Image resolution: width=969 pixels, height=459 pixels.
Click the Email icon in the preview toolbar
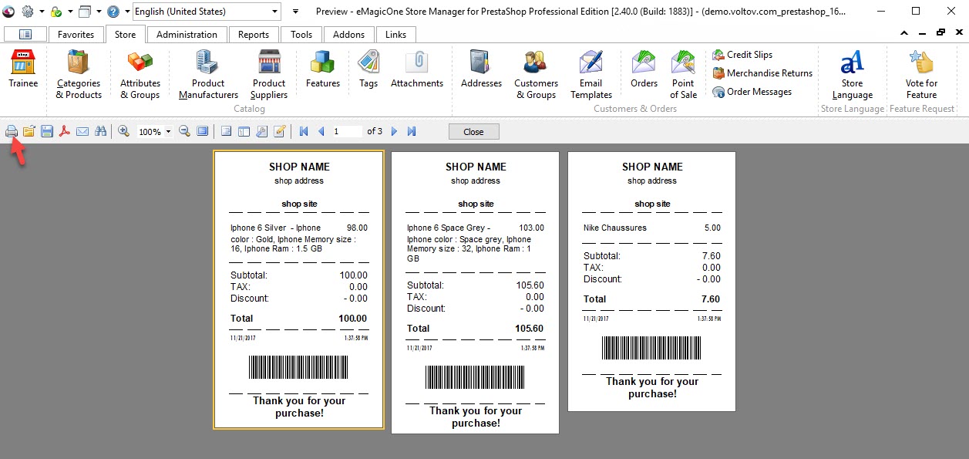coord(82,130)
